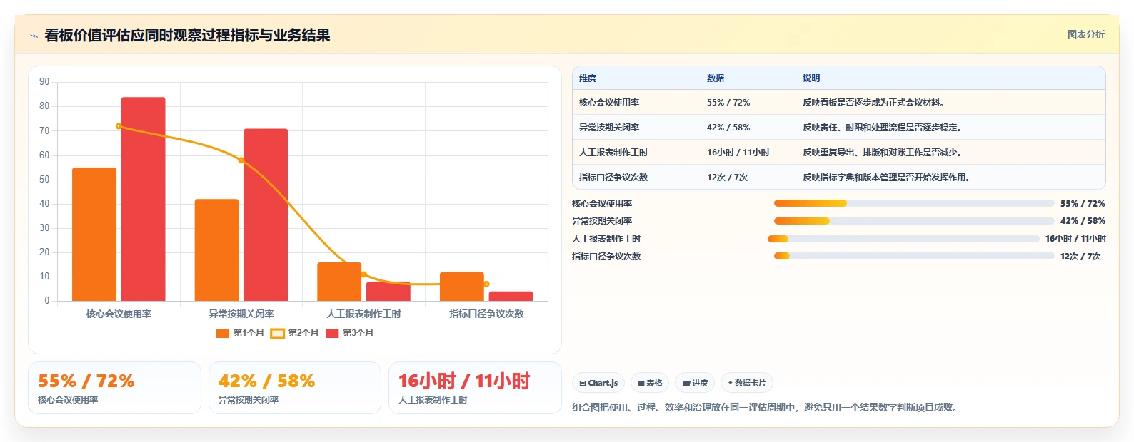Select the 指标口径争议次数 table row cell

613,178
